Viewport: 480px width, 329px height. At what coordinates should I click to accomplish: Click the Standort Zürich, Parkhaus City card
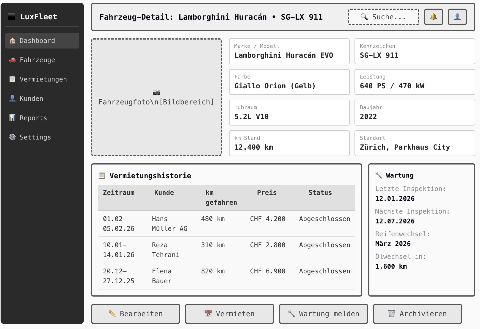pyautogui.click(x=415, y=143)
